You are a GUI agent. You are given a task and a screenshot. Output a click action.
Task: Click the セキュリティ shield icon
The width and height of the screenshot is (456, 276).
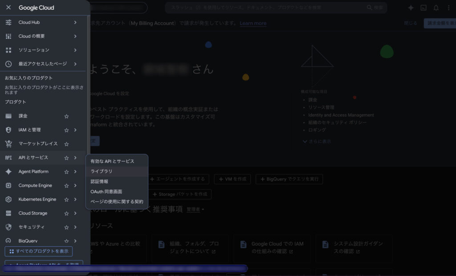(x=8, y=227)
